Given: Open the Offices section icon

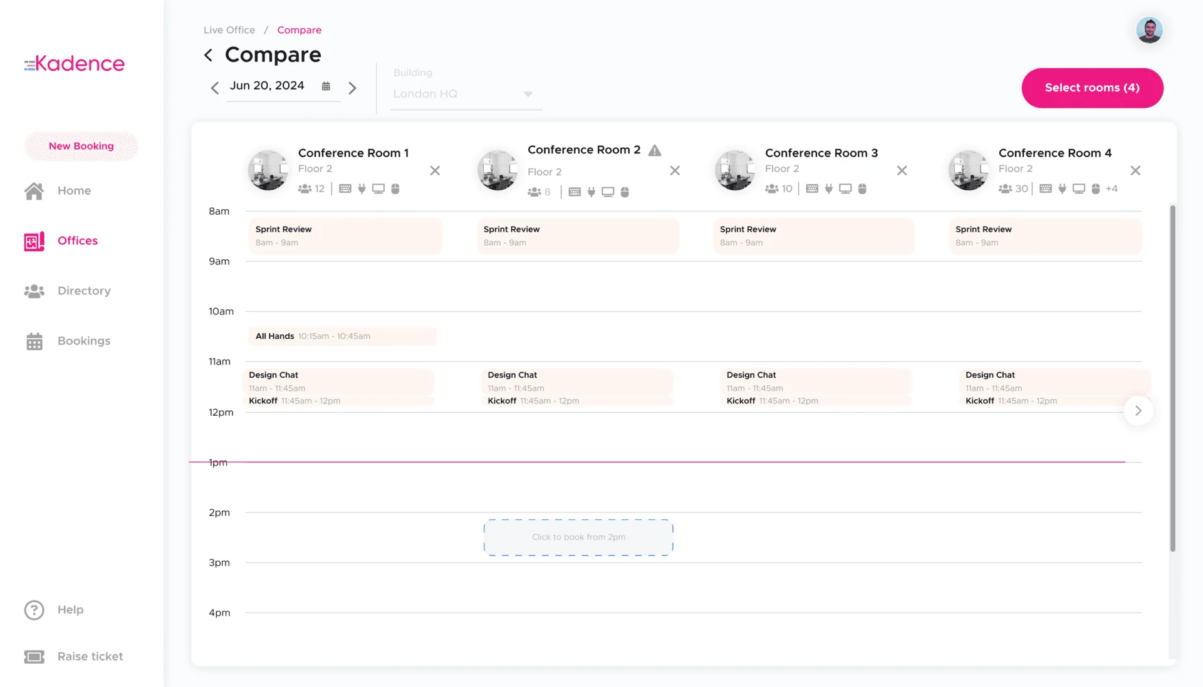Looking at the screenshot, I should click(34, 240).
